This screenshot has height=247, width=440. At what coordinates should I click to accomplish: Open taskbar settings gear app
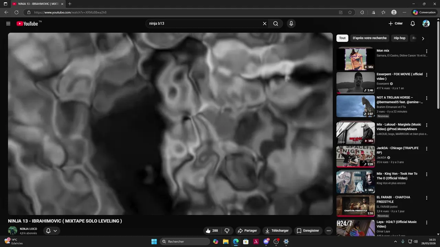pos(286,242)
